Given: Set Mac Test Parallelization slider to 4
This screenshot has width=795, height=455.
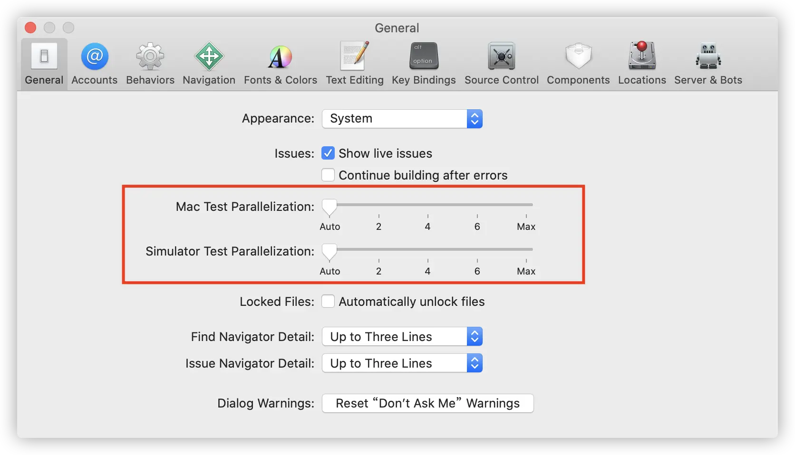Looking at the screenshot, I should click(428, 205).
